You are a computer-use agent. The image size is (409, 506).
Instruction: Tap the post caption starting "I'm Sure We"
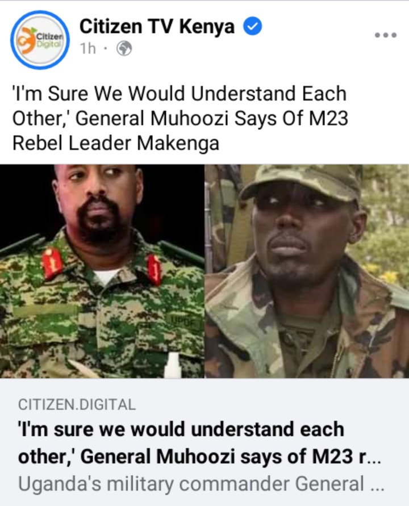pyautogui.click(x=180, y=118)
